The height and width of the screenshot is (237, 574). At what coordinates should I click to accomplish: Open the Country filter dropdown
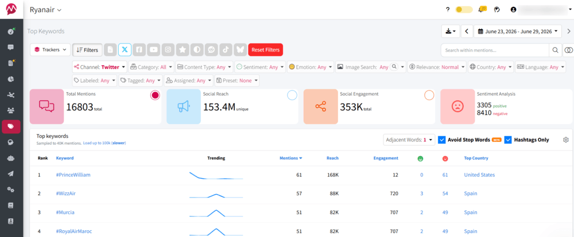point(491,67)
